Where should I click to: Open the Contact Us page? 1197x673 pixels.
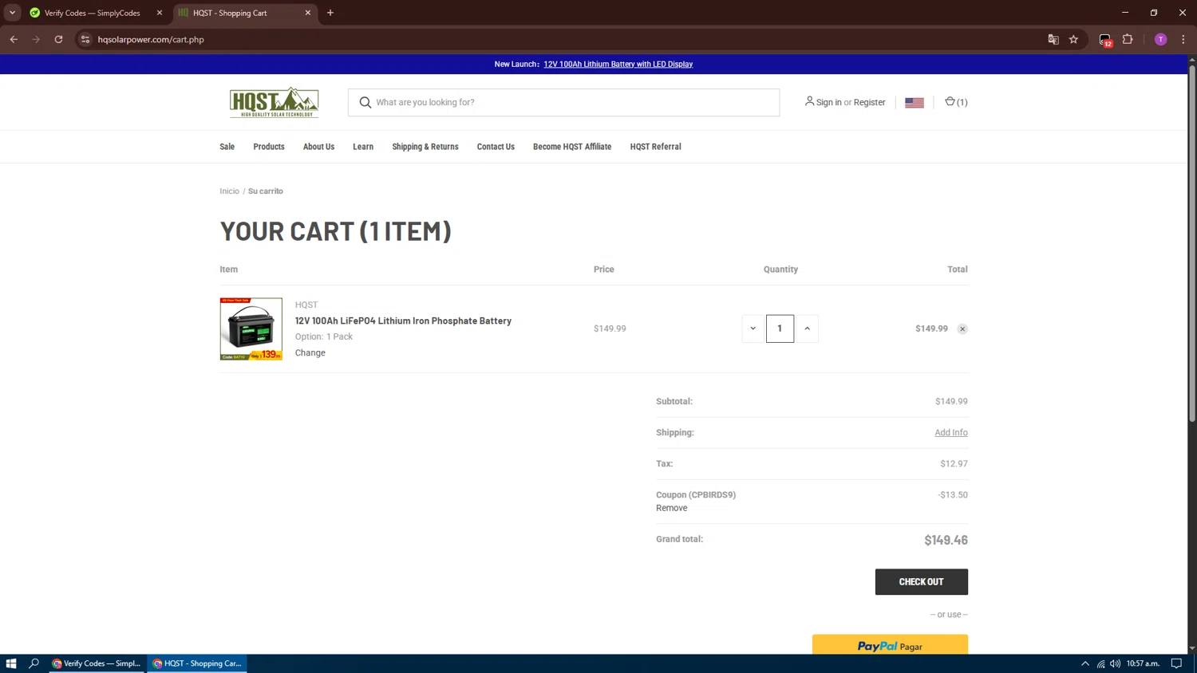coord(496,147)
